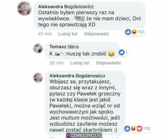168x138 pixels.
Task: Click the 41 min timestamp
Action: 45,34
